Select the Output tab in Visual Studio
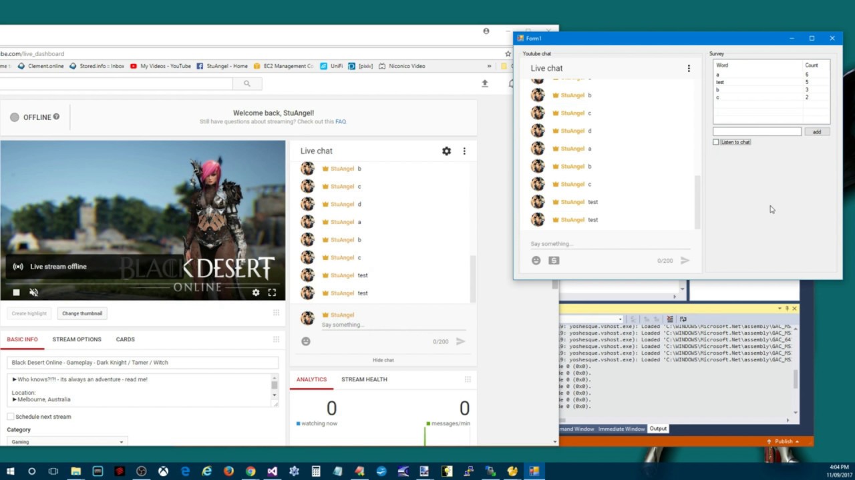855x480 pixels. (x=658, y=429)
